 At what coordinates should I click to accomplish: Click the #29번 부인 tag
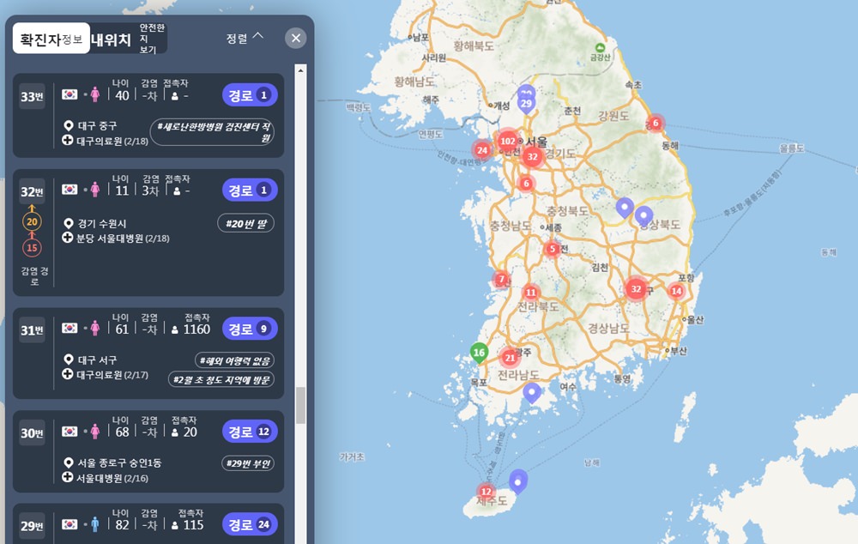tap(248, 463)
